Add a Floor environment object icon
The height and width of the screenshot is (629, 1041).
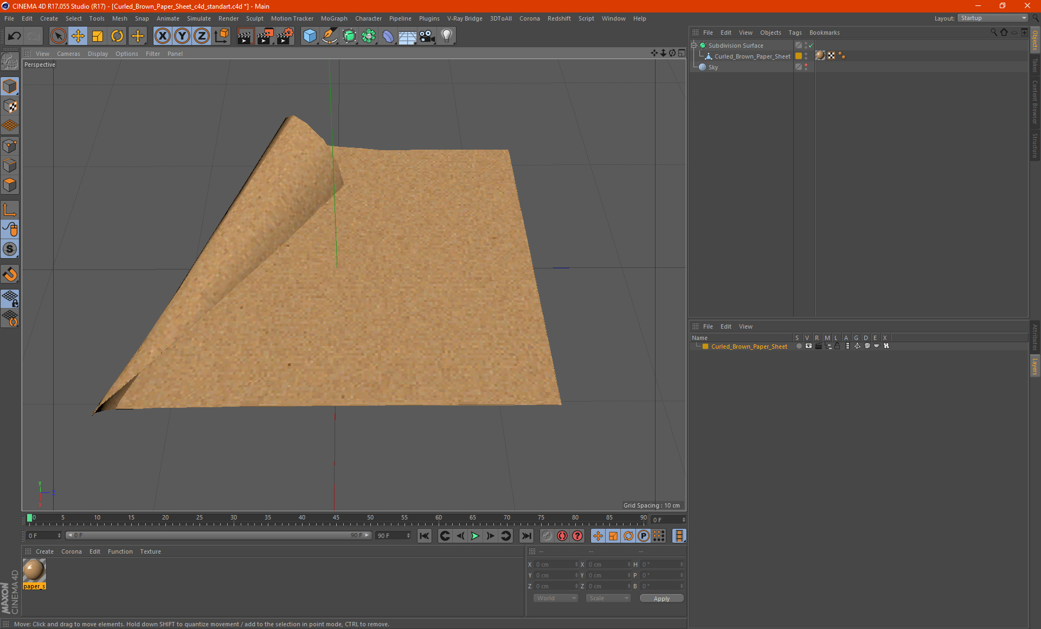pyautogui.click(x=407, y=36)
